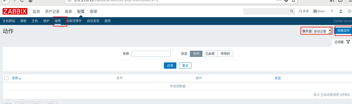The width and height of the screenshot is (352, 104).
Task: Click the browser back arrow
Action: [x=5, y=1]
